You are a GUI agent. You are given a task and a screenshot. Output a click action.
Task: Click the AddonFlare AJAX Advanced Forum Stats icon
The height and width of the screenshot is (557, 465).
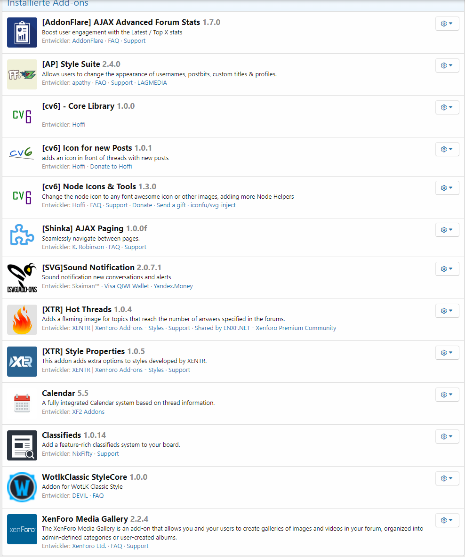tap(22, 32)
